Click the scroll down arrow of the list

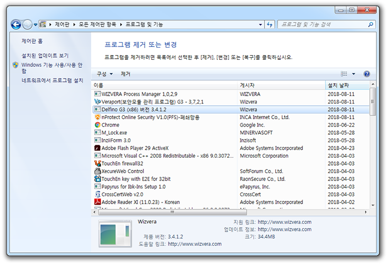(372, 205)
